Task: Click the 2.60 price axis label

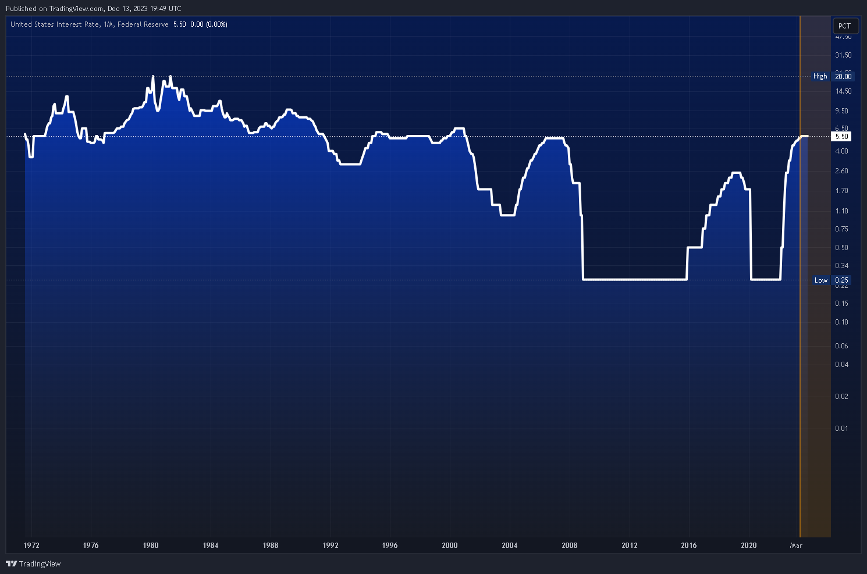Action: point(841,171)
